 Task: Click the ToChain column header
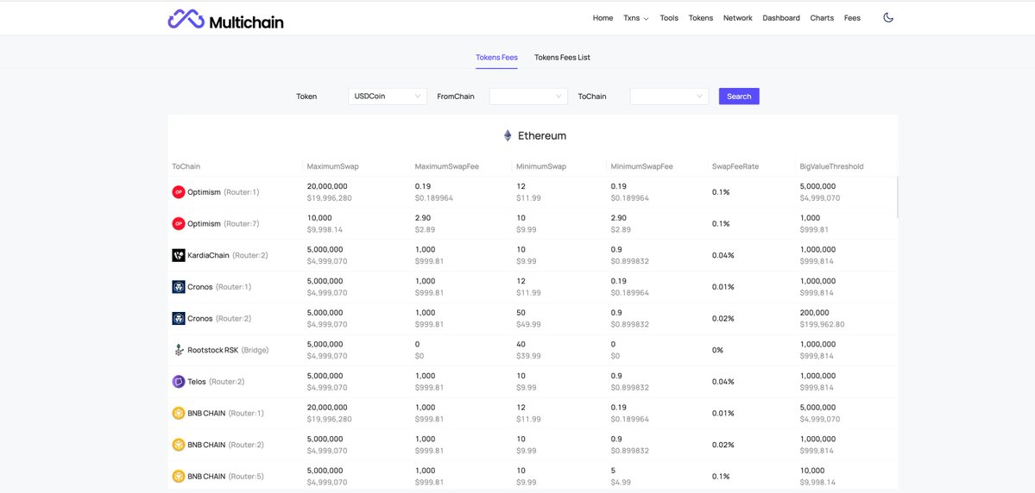(x=186, y=166)
